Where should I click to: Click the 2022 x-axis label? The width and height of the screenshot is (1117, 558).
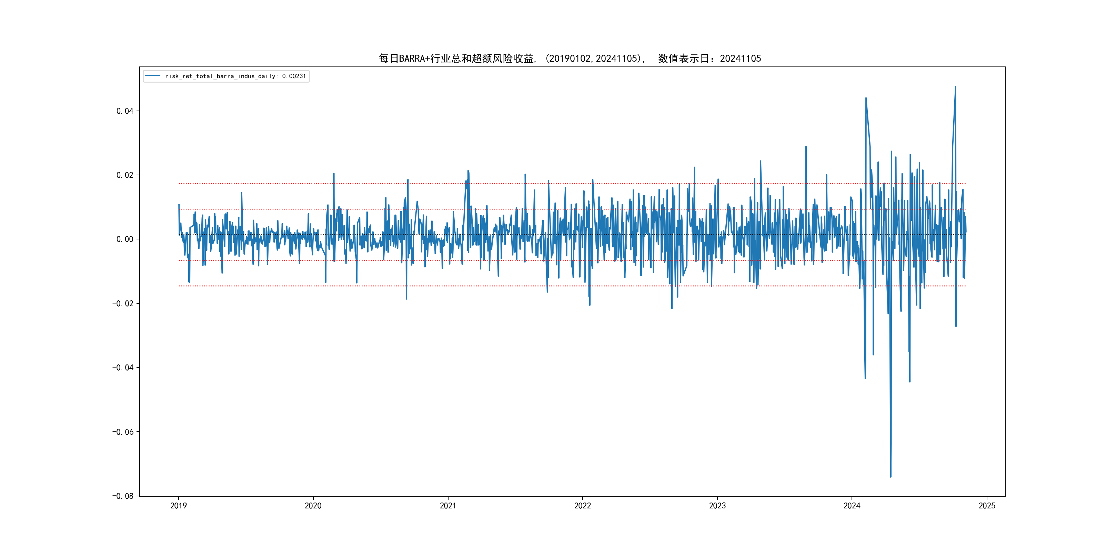click(x=582, y=506)
